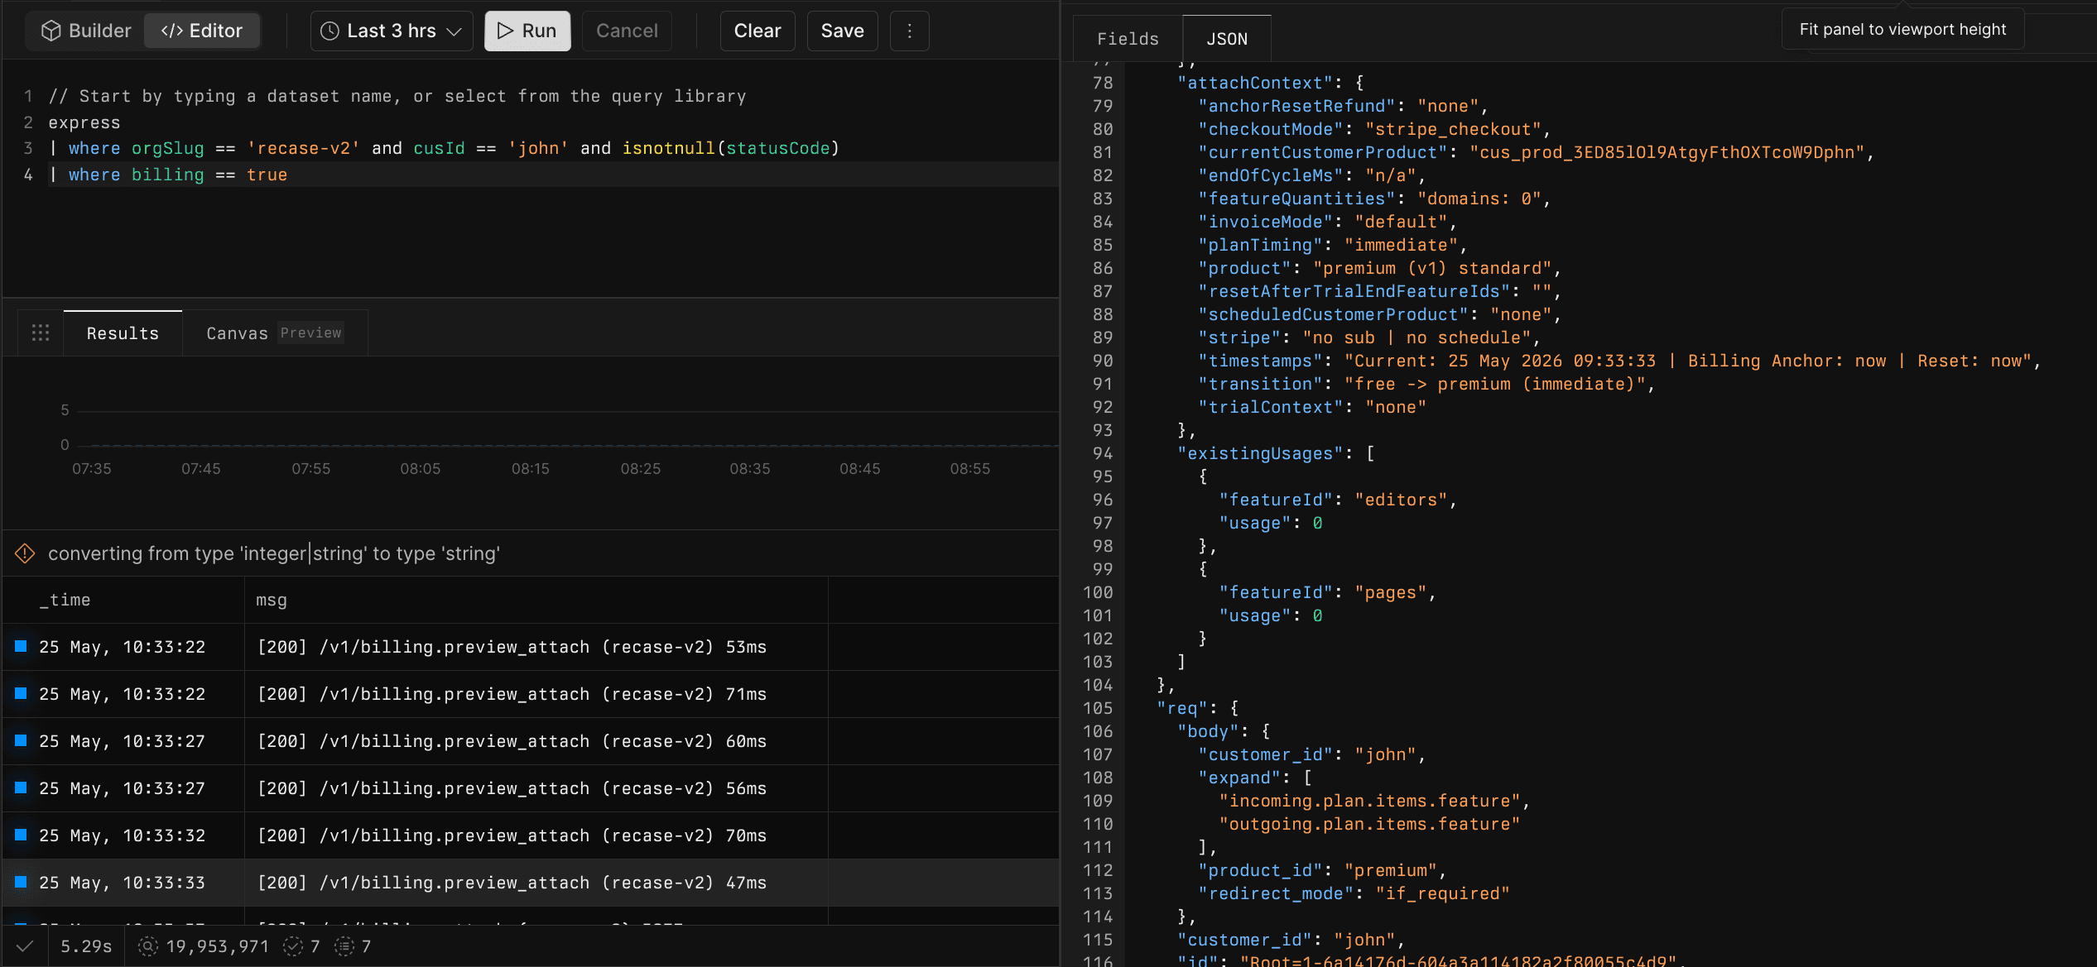Select the JSON tab
The image size is (2097, 967).
click(1226, 39)
